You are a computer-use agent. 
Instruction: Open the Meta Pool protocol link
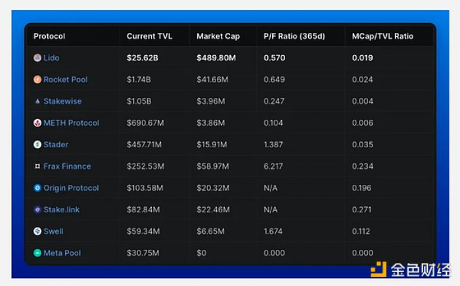pos(62,253)
